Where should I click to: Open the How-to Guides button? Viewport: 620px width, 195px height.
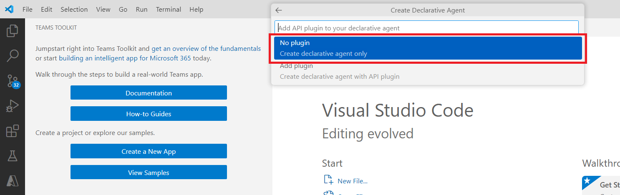pos(149,114)
